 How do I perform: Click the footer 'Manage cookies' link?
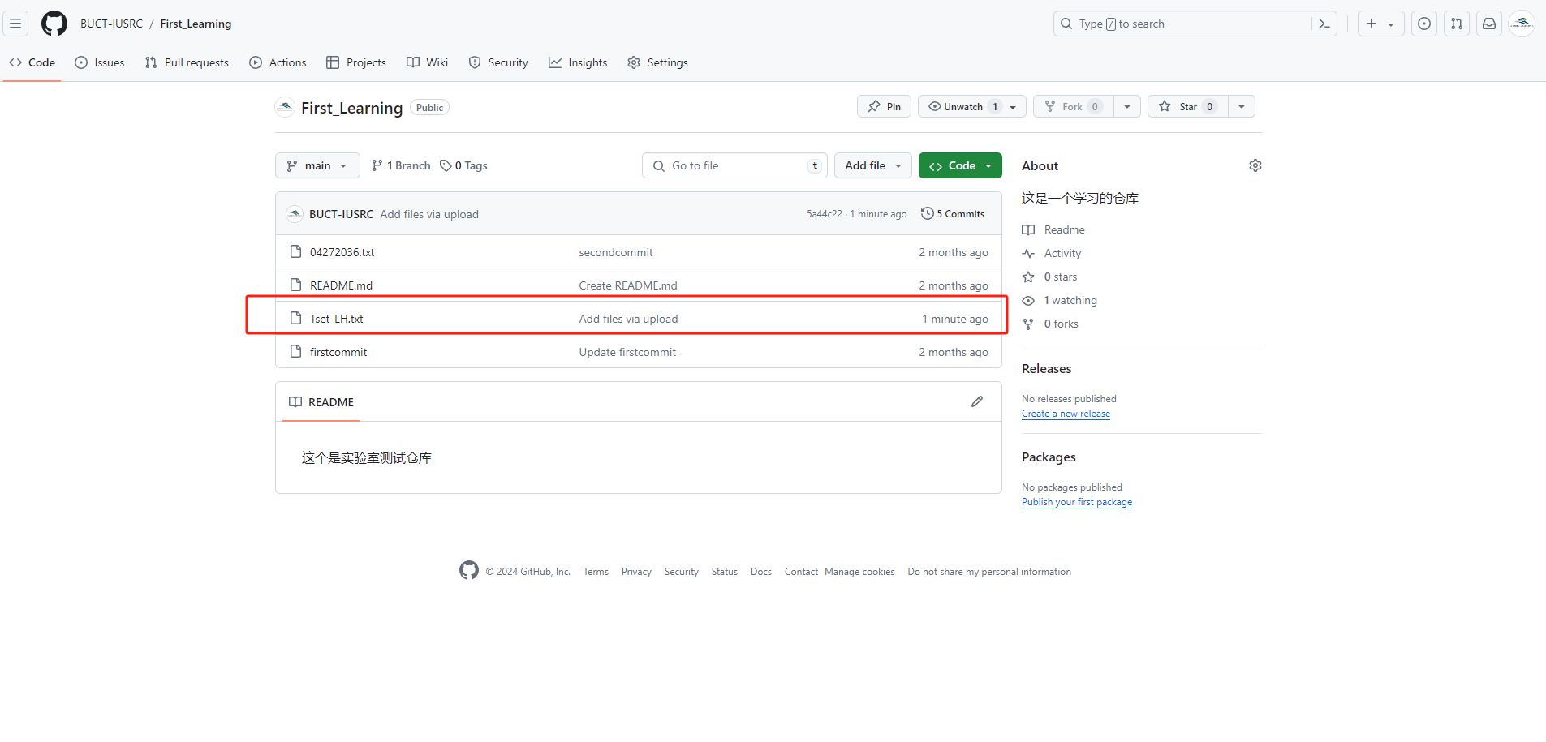(859, 572)
